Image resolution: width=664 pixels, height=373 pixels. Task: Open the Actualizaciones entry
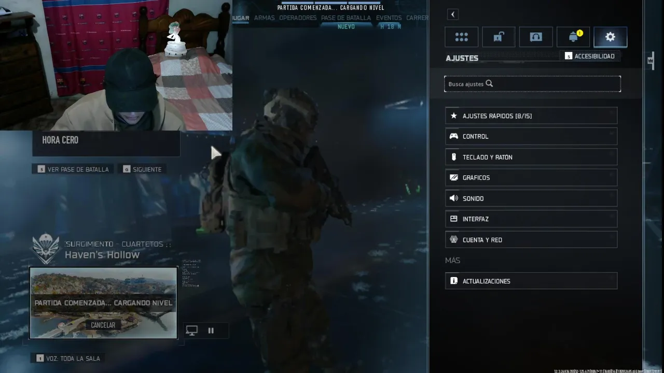(531, 281)
